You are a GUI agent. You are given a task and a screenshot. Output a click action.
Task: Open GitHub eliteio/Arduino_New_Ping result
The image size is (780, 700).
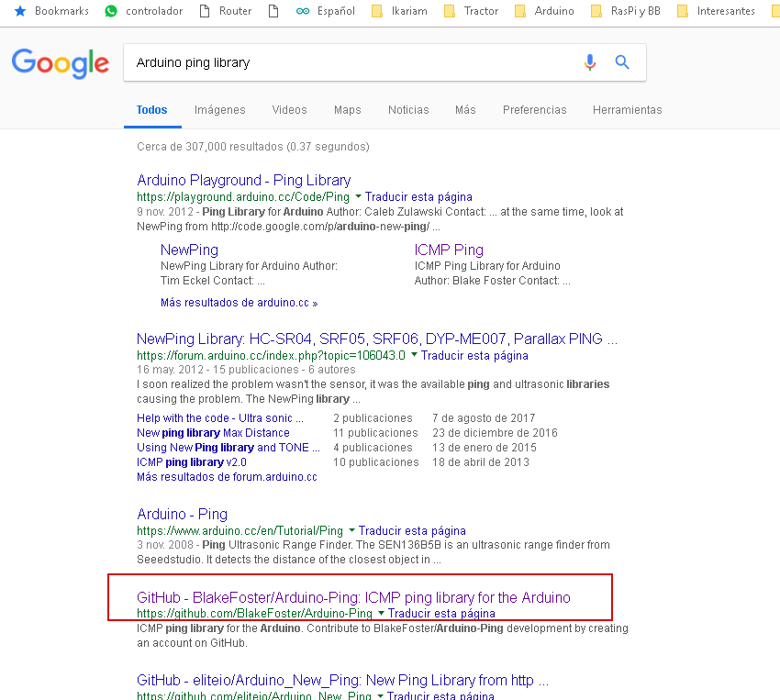pyautogui.click(x=343, y=680)
